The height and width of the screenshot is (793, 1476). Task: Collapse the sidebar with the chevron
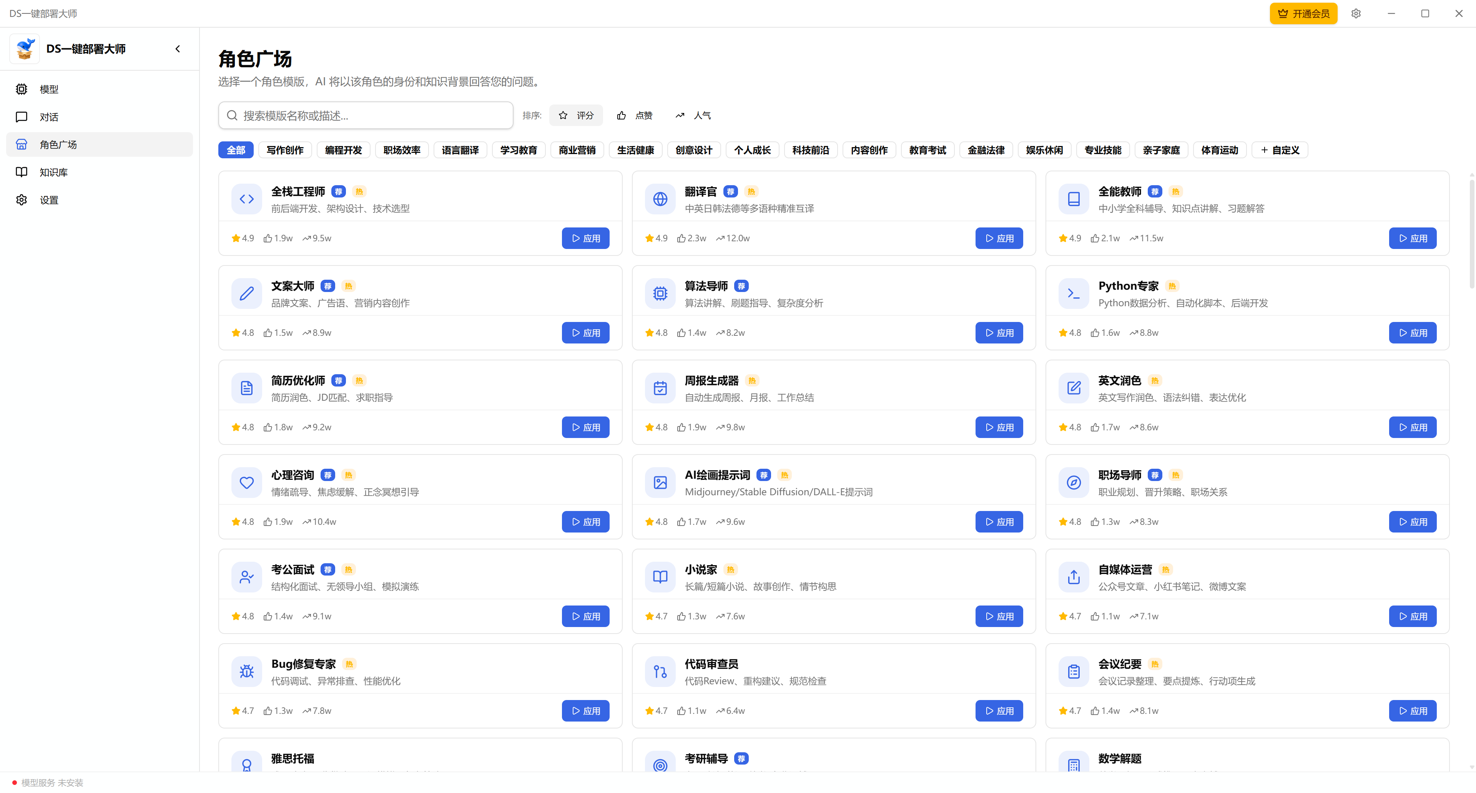[178, 49]
